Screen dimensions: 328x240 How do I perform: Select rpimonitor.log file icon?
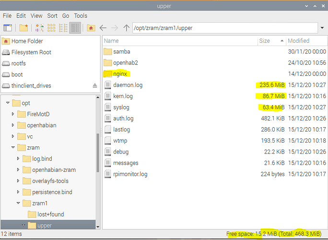(x=108, y=174)
